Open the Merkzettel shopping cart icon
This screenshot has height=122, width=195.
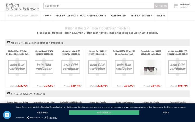[175, 6]
